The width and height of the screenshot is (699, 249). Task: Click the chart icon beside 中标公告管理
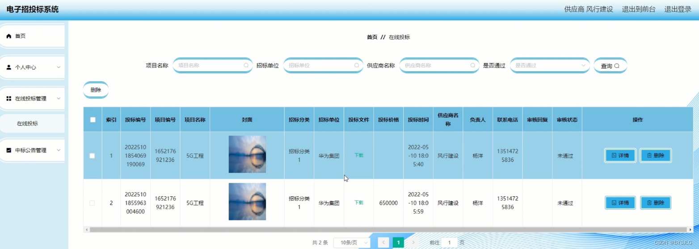click(x=9, y=150)
